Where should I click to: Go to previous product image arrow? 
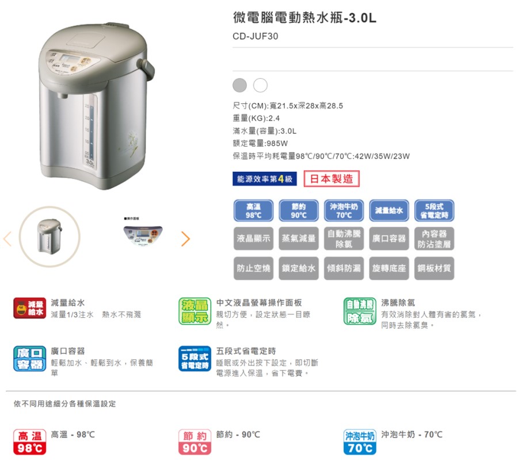click(x=7, y=239)
